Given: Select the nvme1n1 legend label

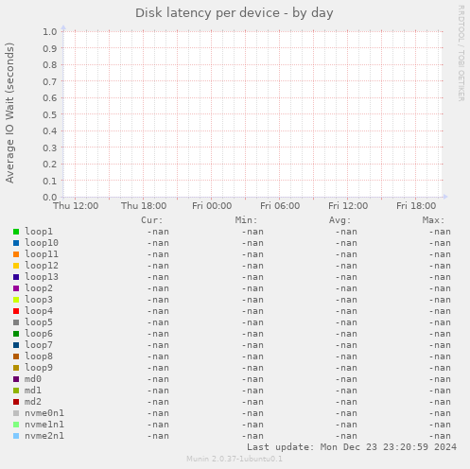Looking at the screenshot, I should pos(44,425).
